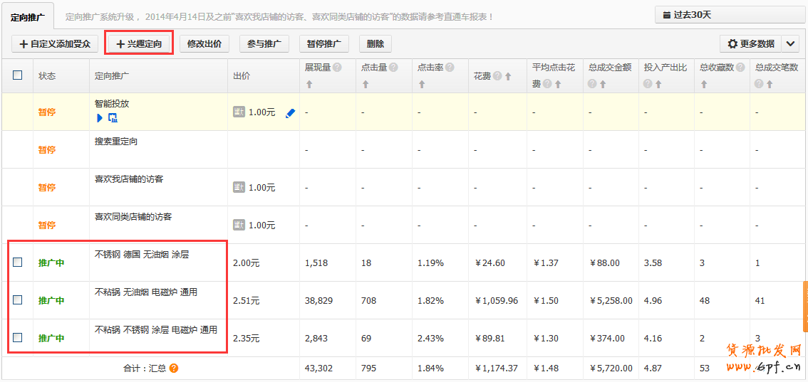
Task: Open the report chart icon under 智能投放
Action: point(113,117)
